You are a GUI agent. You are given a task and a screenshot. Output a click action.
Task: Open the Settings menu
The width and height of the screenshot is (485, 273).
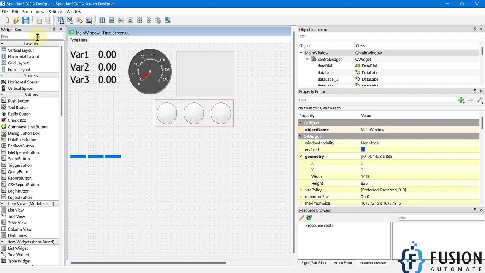coord(55,12)
